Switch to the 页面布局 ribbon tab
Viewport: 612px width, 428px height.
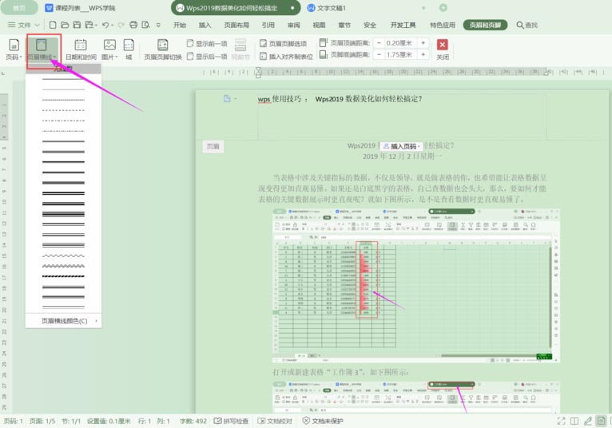pos(236,25)
